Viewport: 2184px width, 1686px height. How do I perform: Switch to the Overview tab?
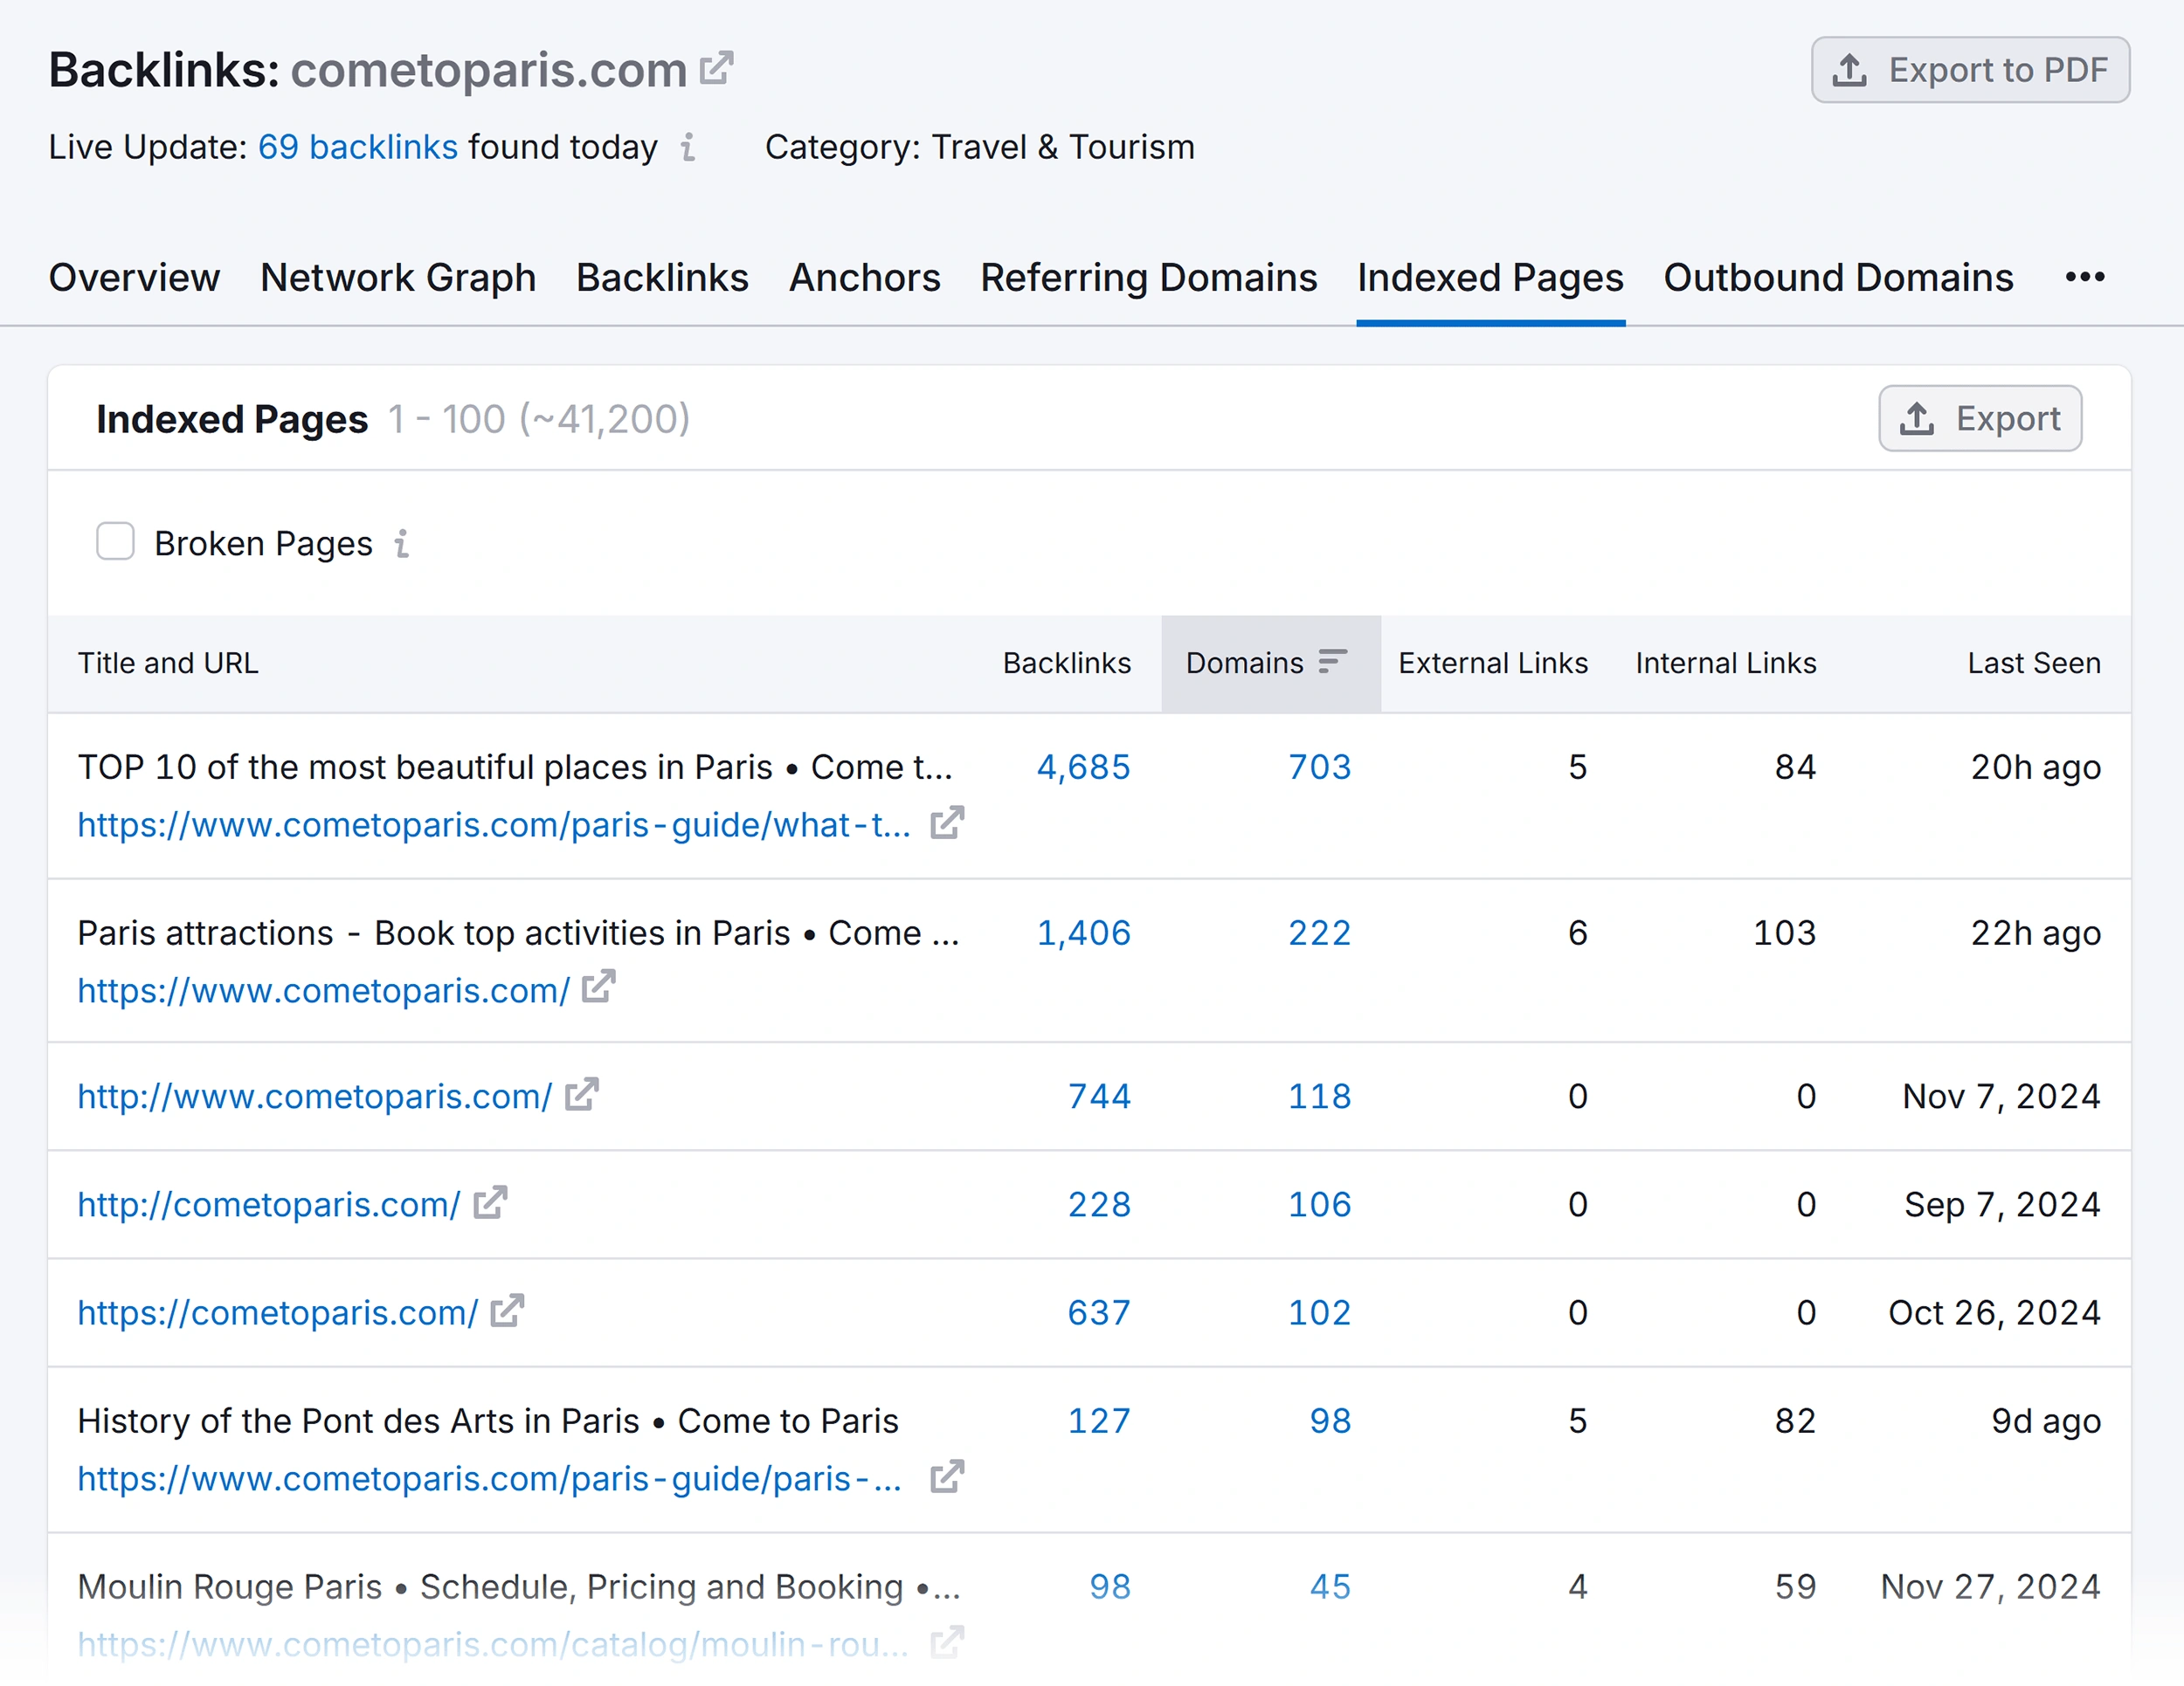pyautogui.click(x=134, y=277)
